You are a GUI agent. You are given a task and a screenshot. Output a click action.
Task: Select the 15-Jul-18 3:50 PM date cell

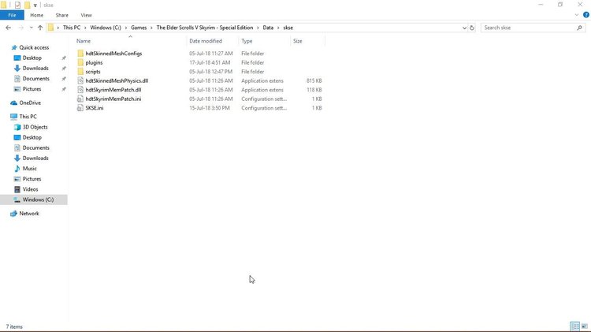(210, 107)
